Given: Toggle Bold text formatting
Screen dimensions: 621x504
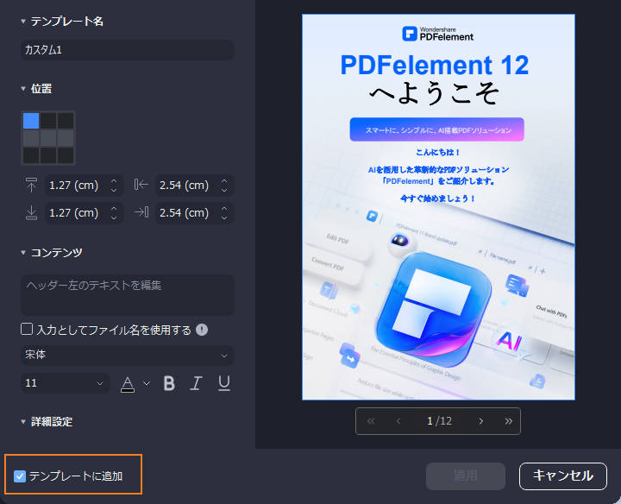Looking at the screenshot, I should [169, 383].
